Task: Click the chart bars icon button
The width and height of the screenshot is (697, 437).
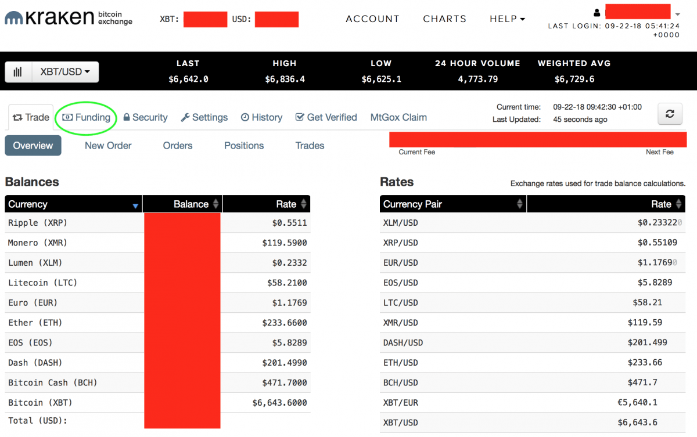Action: point(19,72)
